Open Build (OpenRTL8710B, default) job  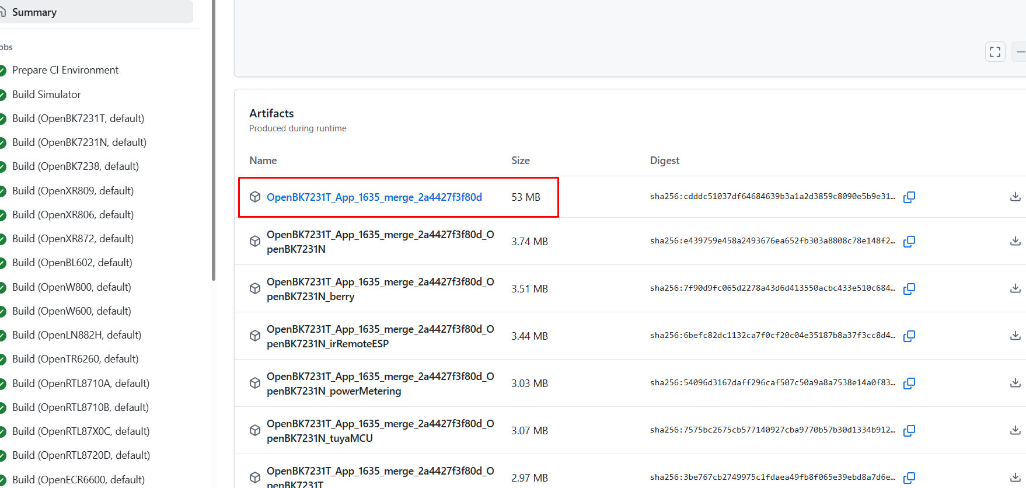point(81,407)
